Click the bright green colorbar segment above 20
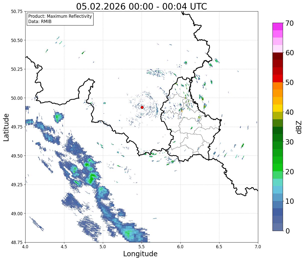 pos(278,167)
